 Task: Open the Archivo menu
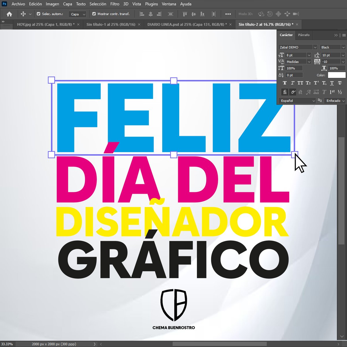click(x=18, y=4)
